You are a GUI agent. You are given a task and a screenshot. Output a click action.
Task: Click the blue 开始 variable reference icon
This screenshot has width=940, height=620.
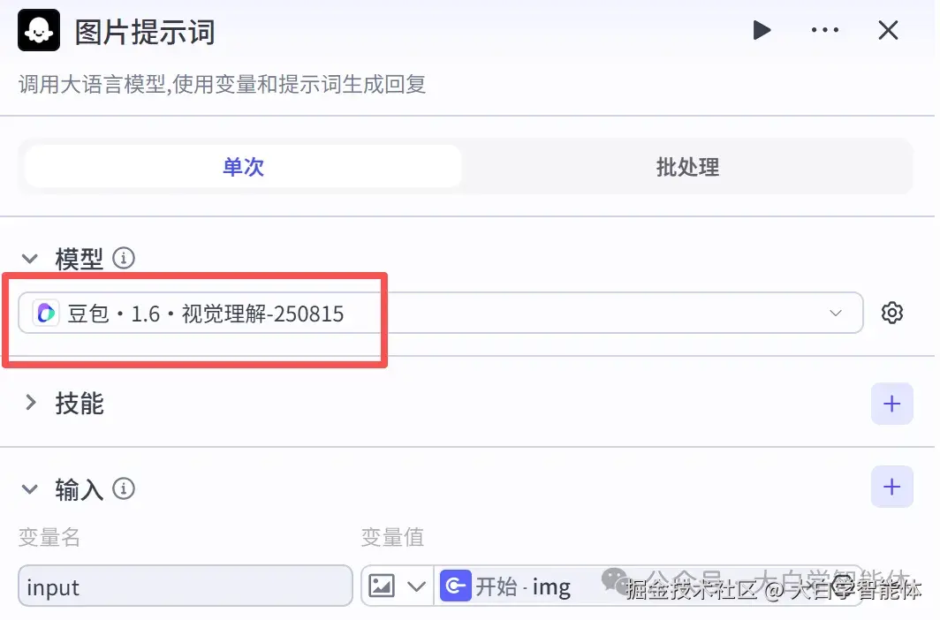point(455,584)
